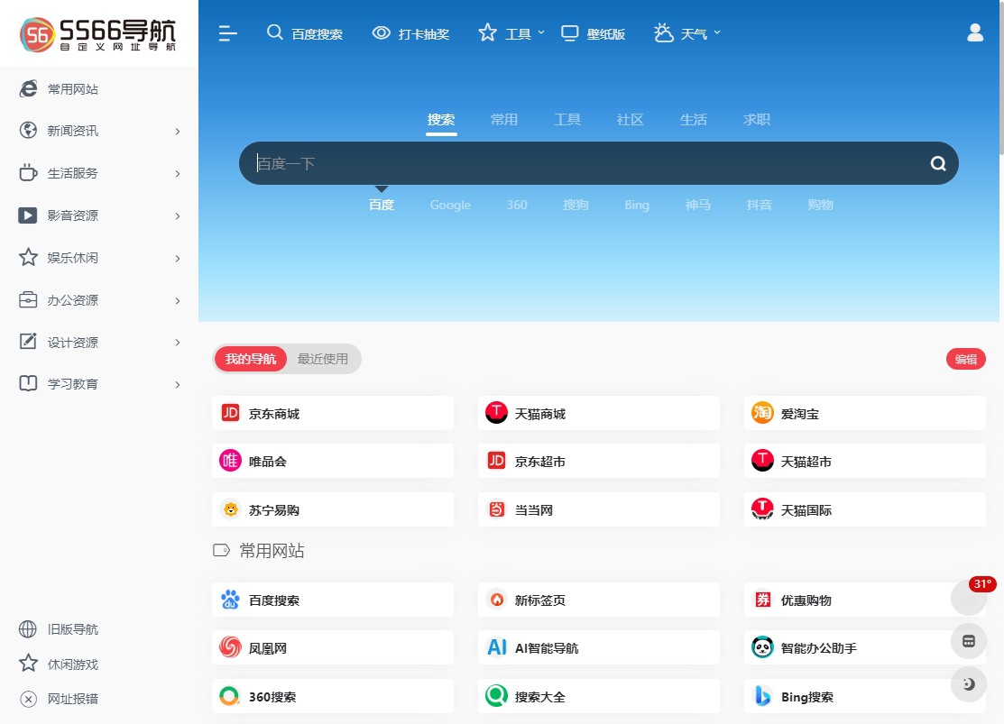The height and width of the screenshot is (724, 1004).
Task: Open the AI智能导航 link
Action: (599, 648)
